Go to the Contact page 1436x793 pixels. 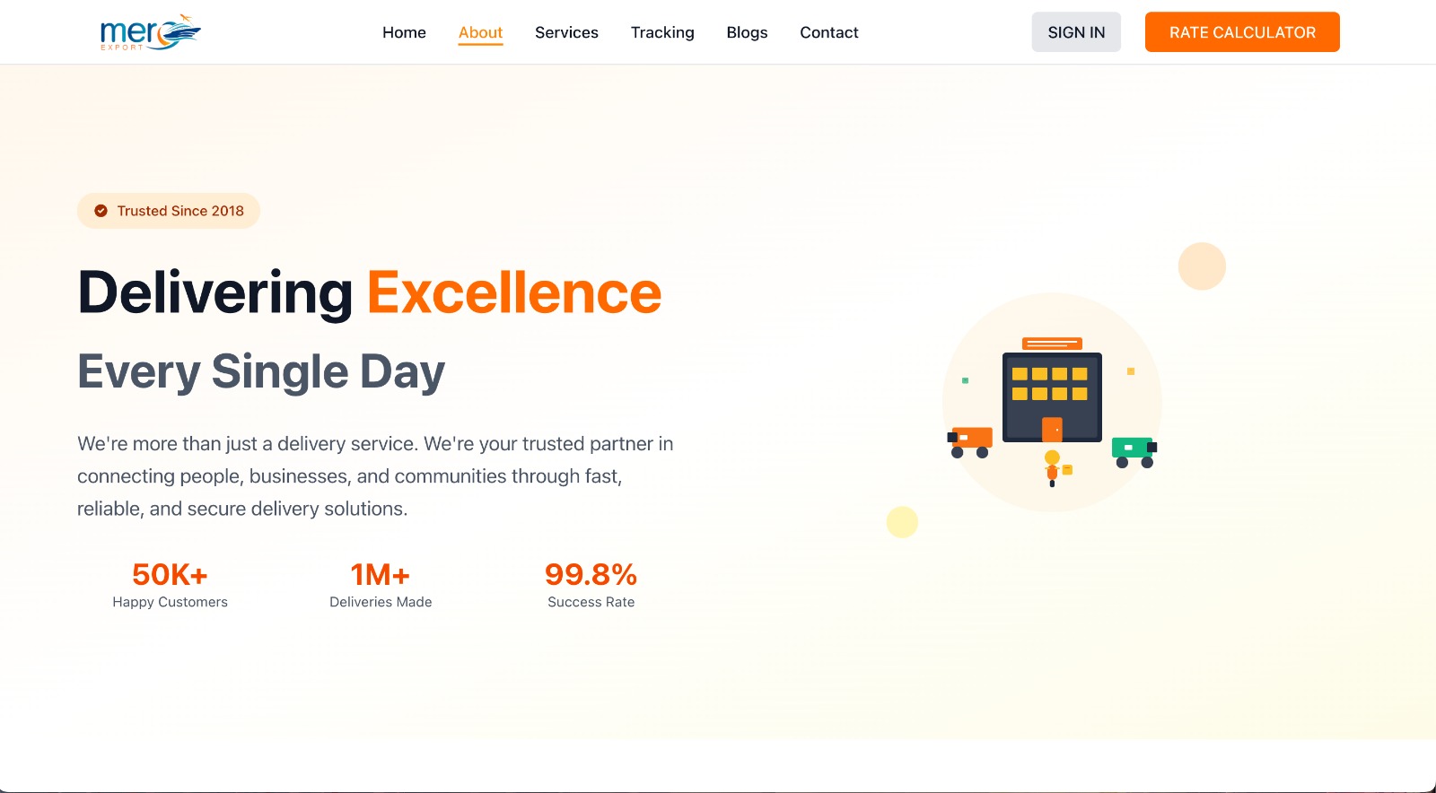coord(828,32)
